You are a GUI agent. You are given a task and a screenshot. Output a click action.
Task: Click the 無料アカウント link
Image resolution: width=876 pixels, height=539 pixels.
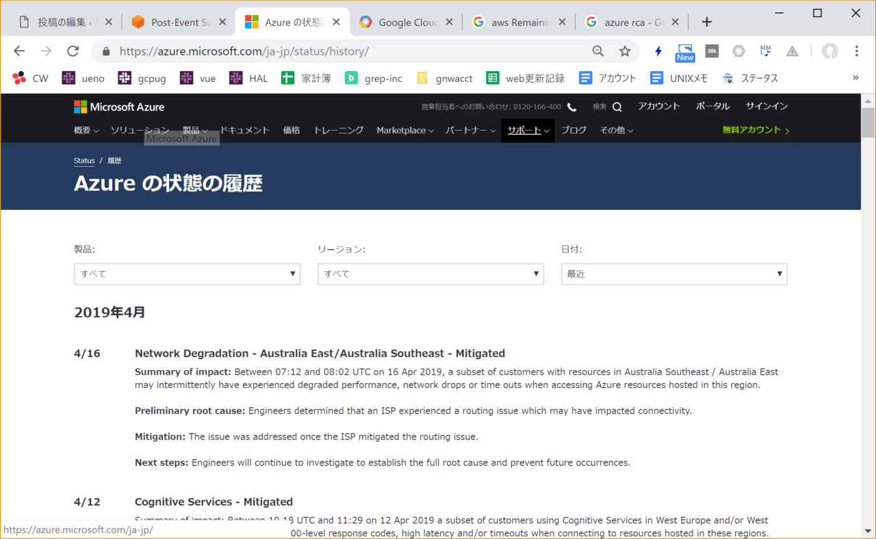(756, 130)
